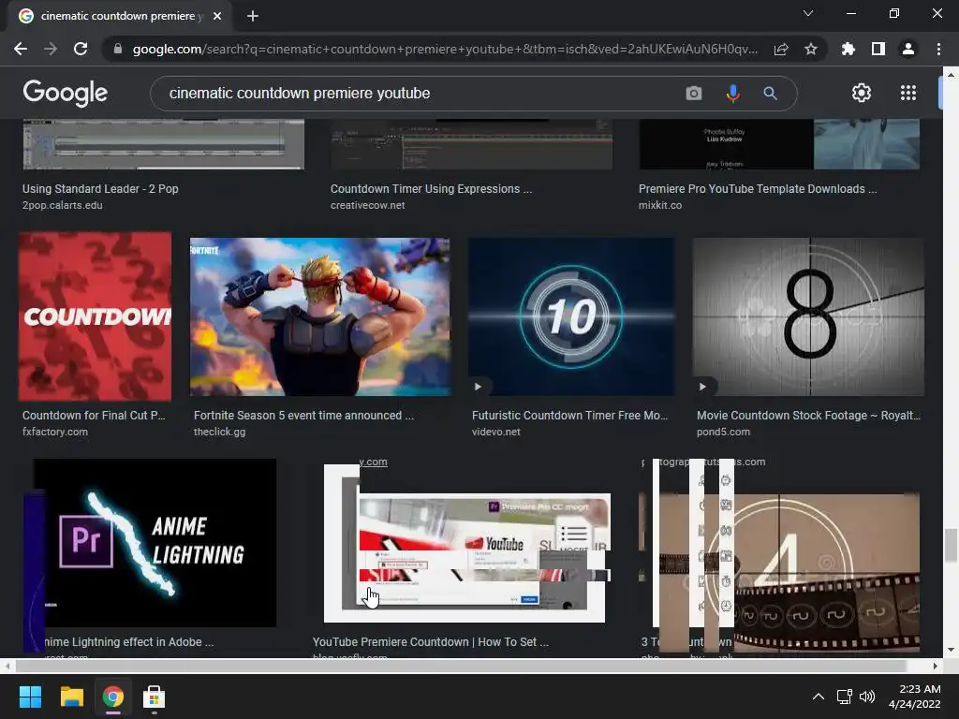
Task: Open the volume tray icon
Action: [x=867, y=697]
